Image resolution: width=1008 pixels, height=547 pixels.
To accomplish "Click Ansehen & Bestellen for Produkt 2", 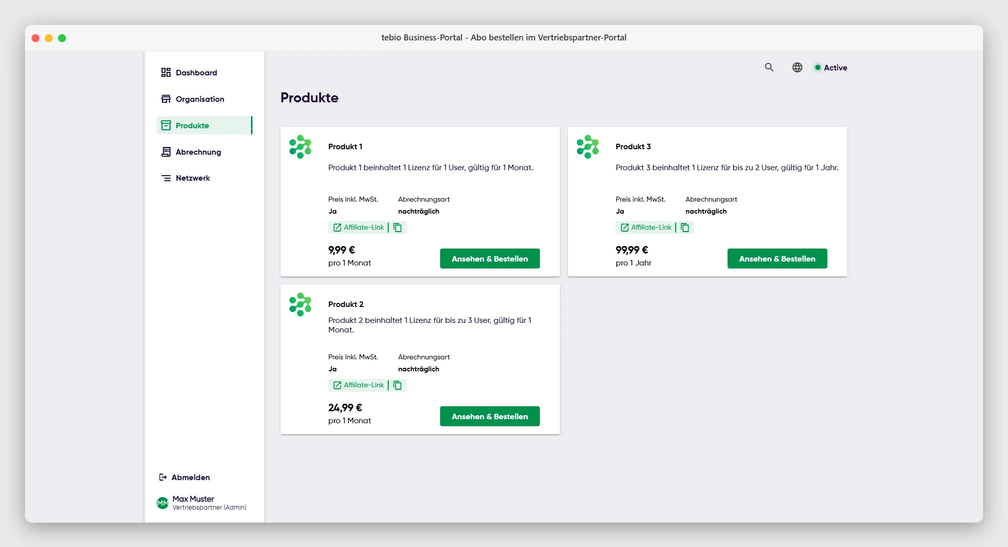I will tap(490, 416).
